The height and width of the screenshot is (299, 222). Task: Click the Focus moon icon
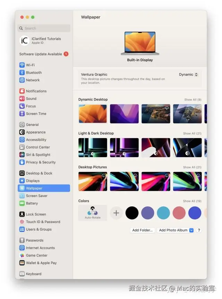(22, 106)
